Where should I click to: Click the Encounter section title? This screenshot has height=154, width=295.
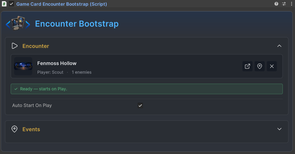coord(36,46)
